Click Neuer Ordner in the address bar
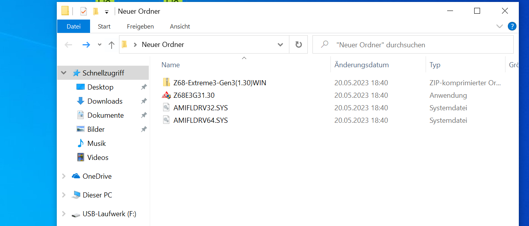The width and height of the screenshot is (529, 226). tap(163, 45)
